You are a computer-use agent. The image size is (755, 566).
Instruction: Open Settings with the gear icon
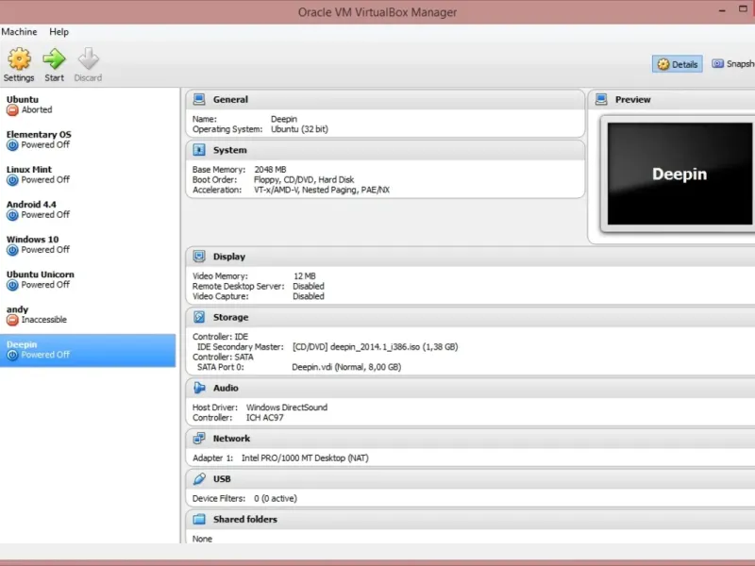(x=19, y=59)
